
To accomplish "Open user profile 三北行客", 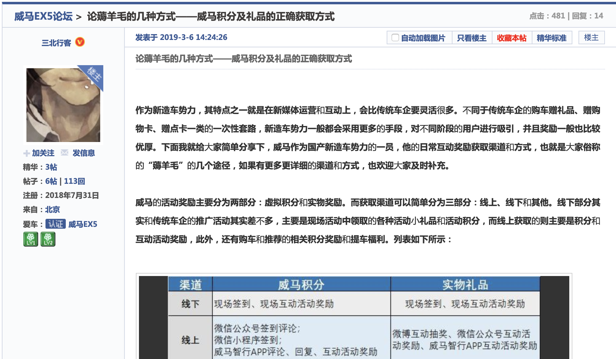I will pyautogui.click(x=56, y=43).
